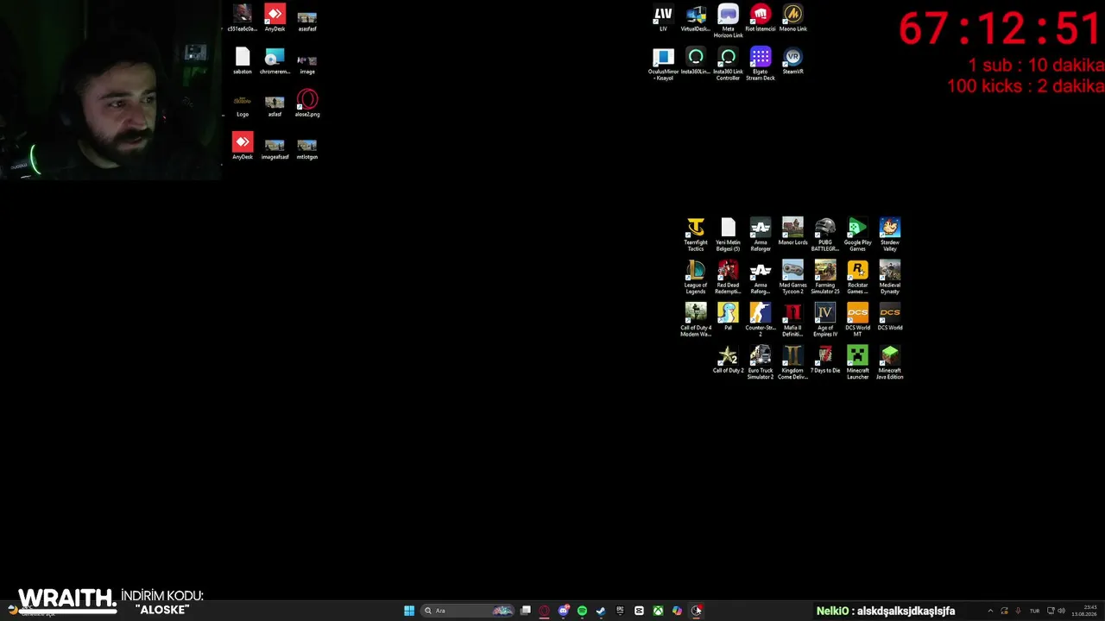The width and height of the screenshot is (1105, 621).
Task: Open Euro Truck Simulator 2 icon
Action: pos(761,363)
